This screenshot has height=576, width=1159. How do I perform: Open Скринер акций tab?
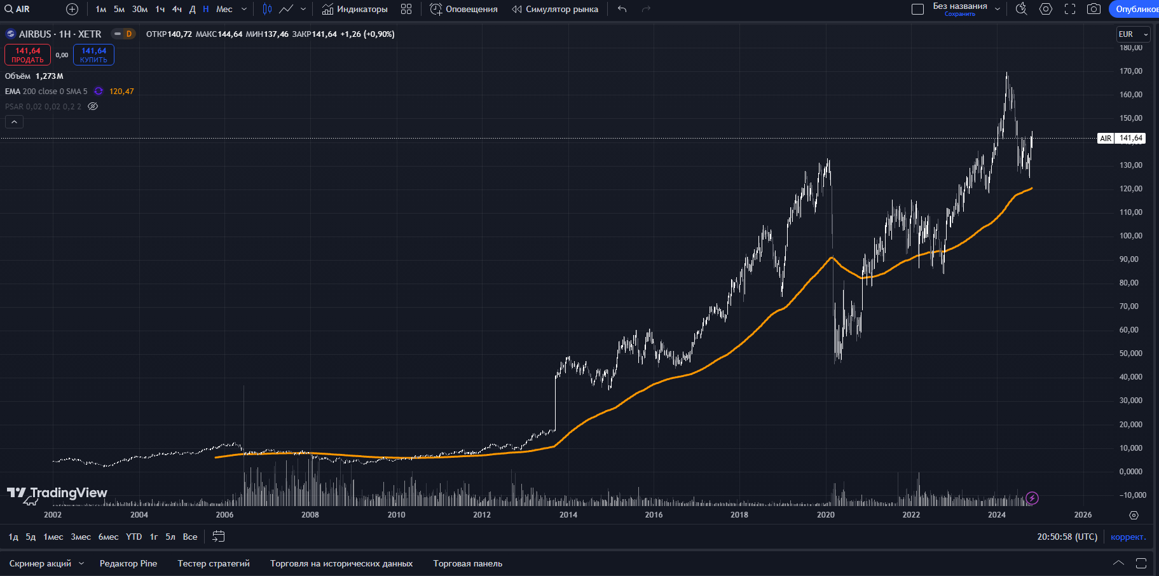point(40,564)
